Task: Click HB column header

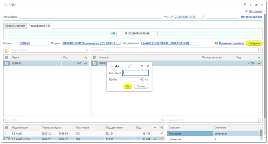Action: (161, 128)
